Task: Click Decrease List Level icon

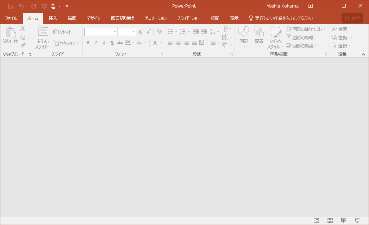Action: [x=196, y=32]
